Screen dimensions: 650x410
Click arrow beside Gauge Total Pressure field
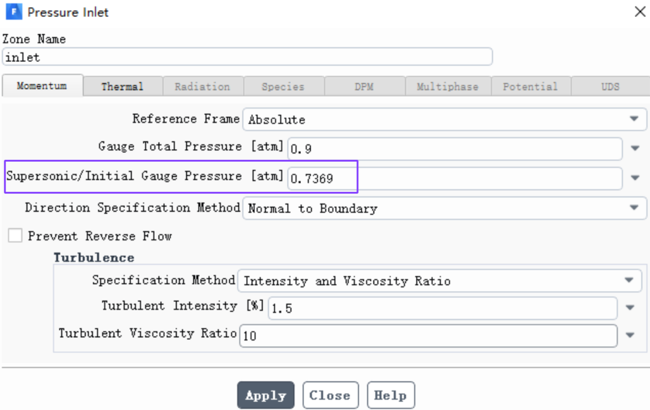point(635,148)
